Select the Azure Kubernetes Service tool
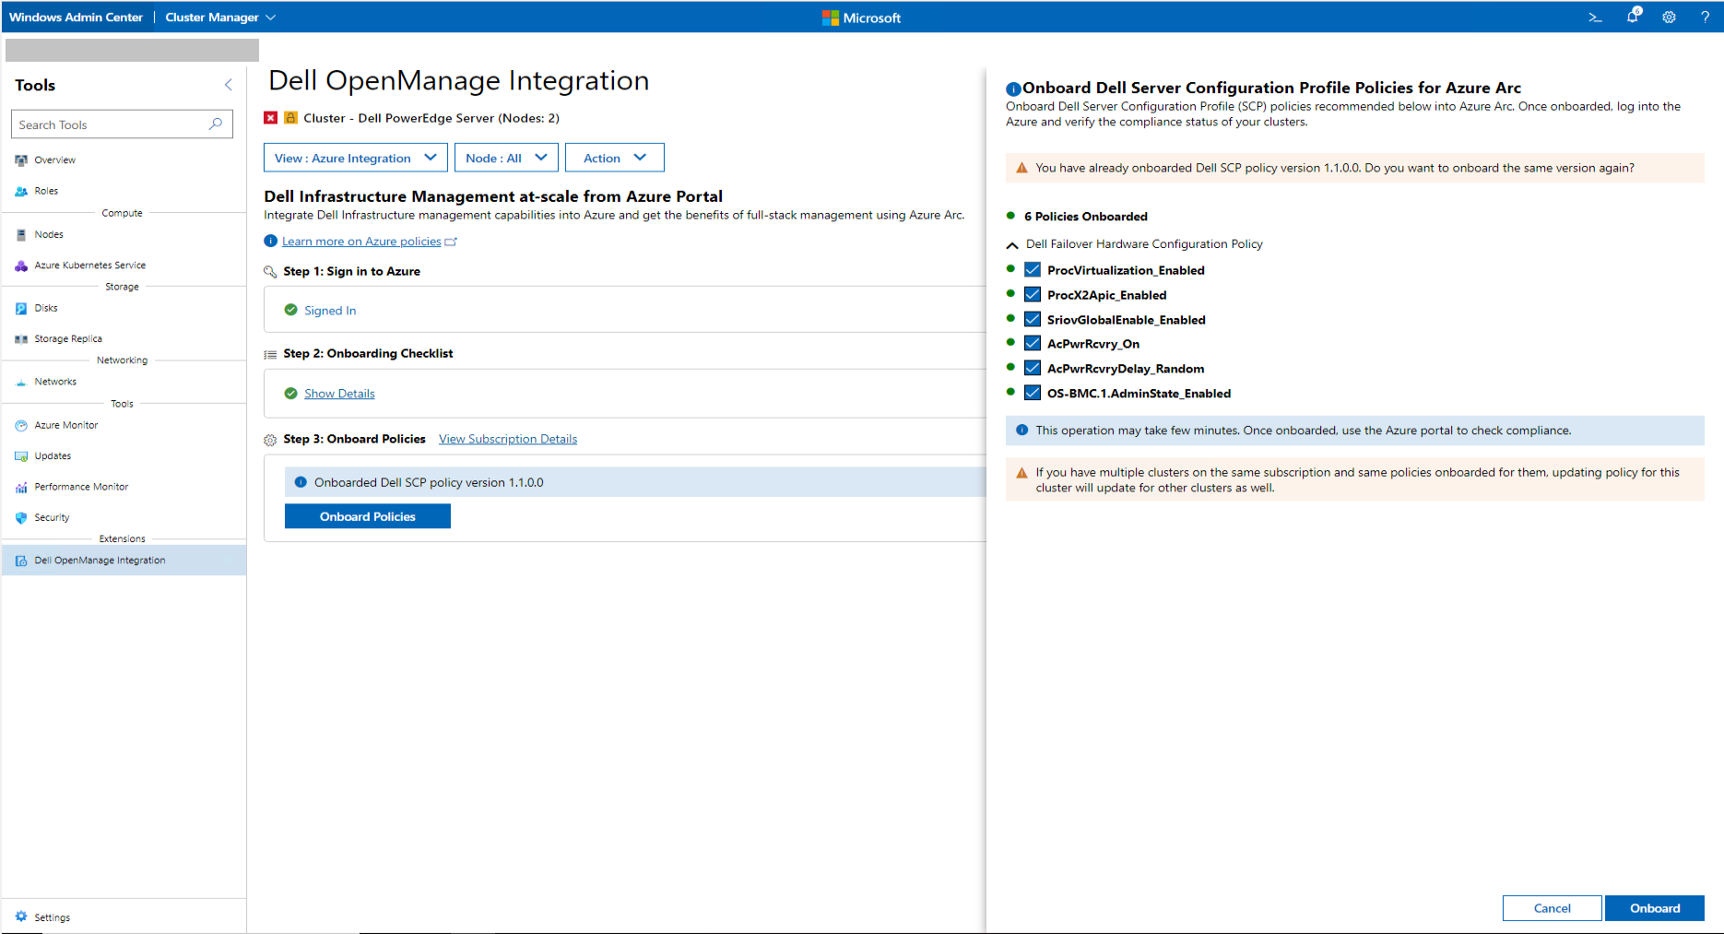Screen dimensions: 1724x934 click(x=89, y=265)
